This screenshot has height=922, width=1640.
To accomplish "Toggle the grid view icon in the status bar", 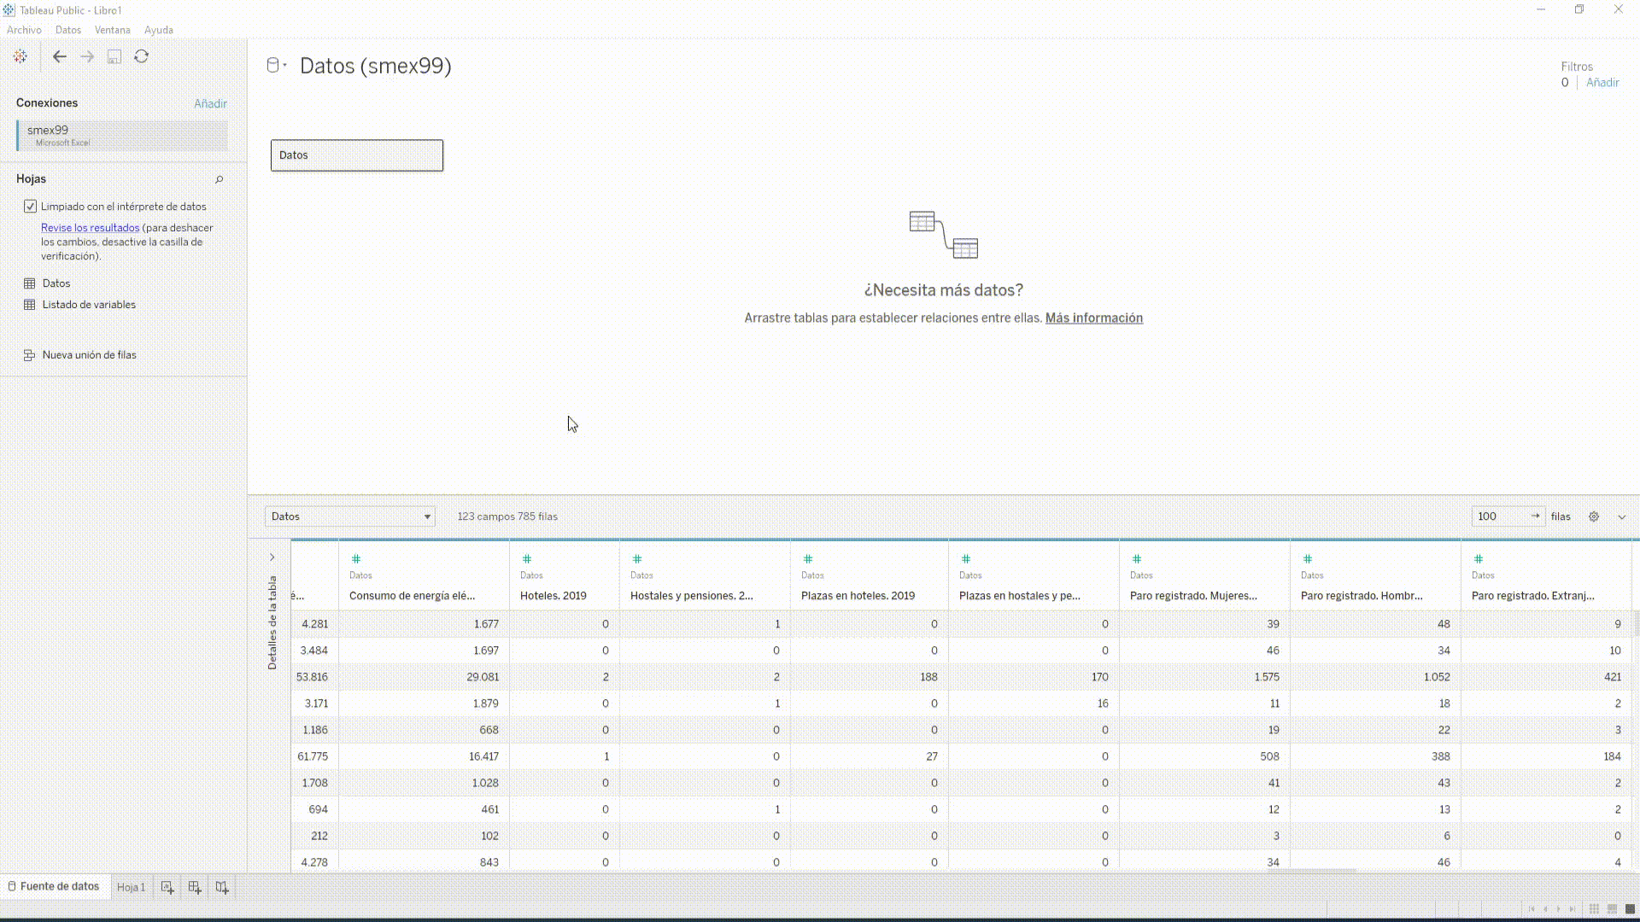I will (1594, 908).
